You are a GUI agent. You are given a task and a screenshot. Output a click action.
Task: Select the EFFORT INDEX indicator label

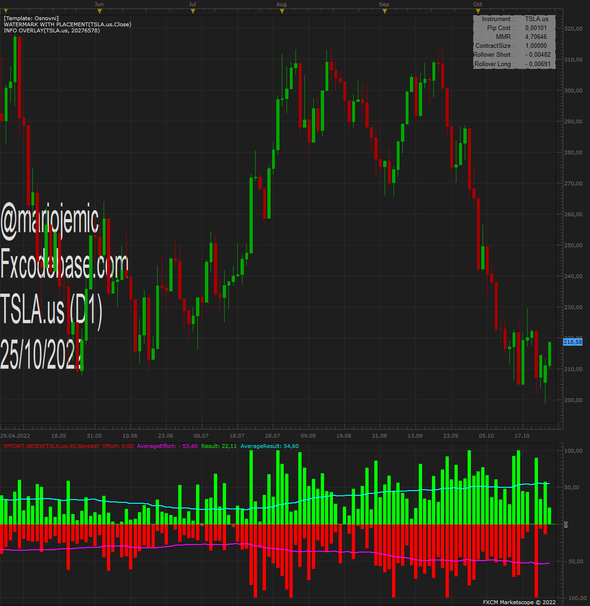52,446
